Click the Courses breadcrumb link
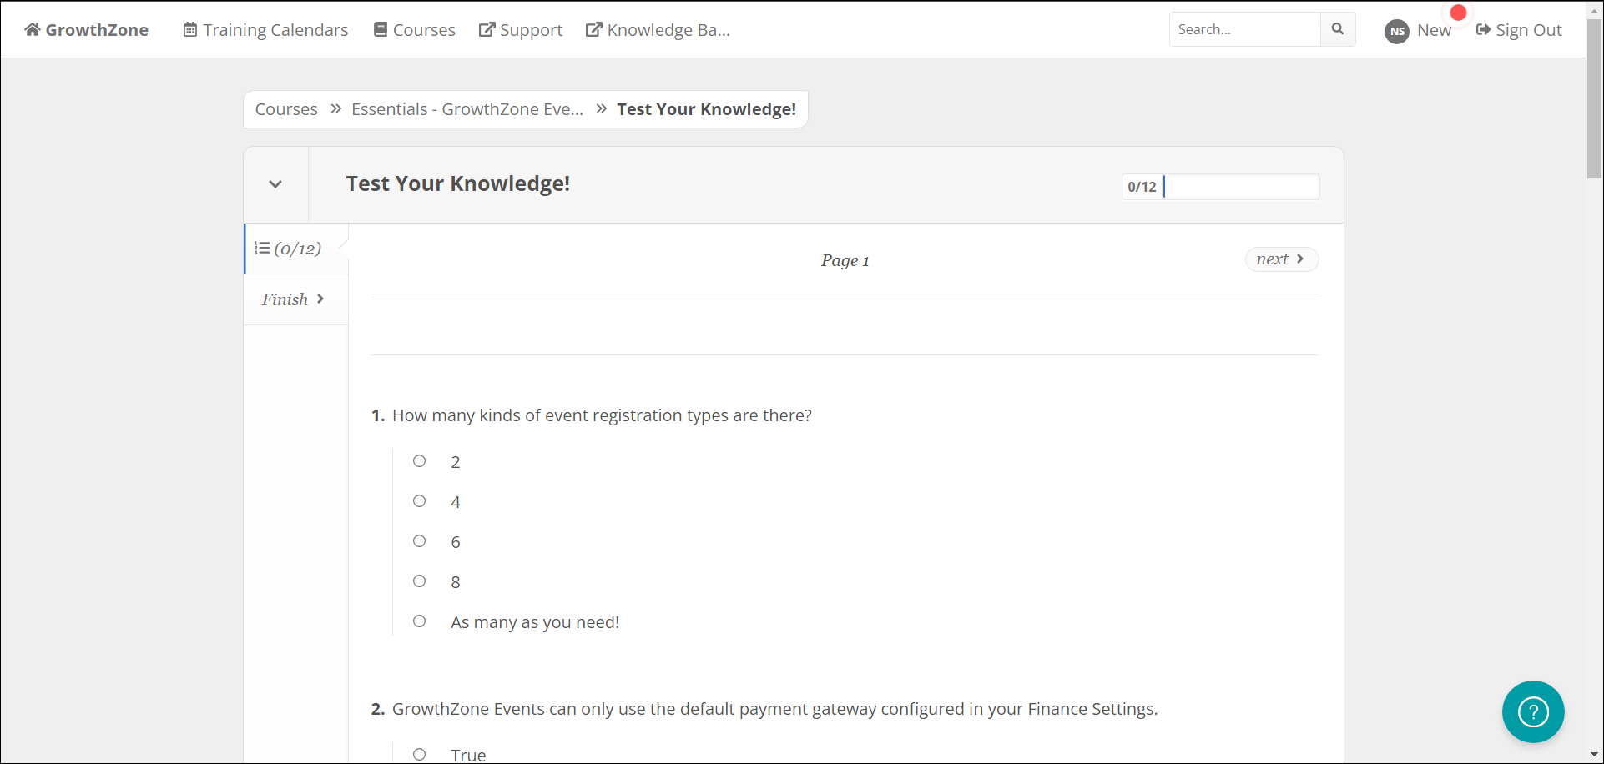The height and width of the screenshot is (764, 1604). (x=286, y=109)
